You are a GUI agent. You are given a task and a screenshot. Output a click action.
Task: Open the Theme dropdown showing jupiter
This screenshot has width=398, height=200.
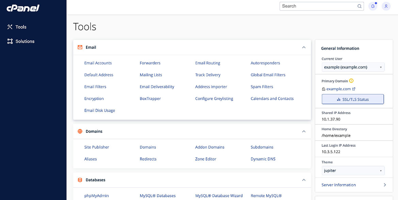pyautogui.click(x=353, y=171)
